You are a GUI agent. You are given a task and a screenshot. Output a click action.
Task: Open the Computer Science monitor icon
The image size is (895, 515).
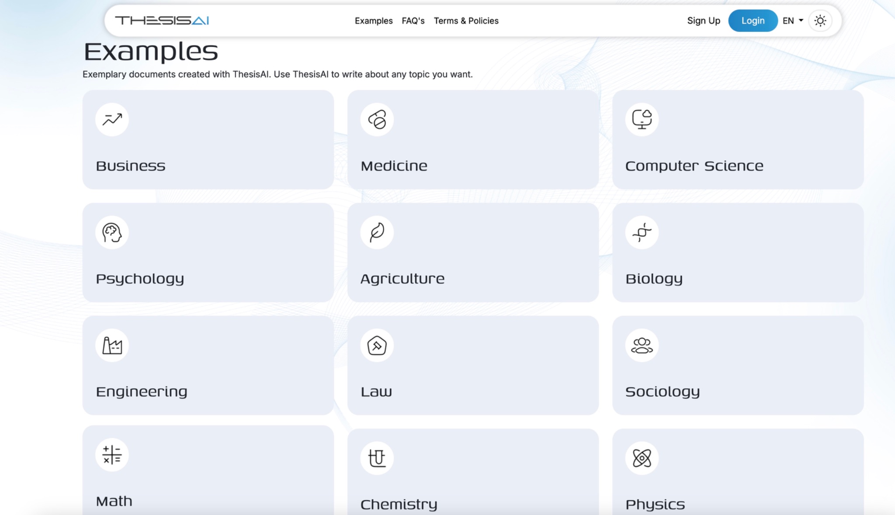point(642,119)
